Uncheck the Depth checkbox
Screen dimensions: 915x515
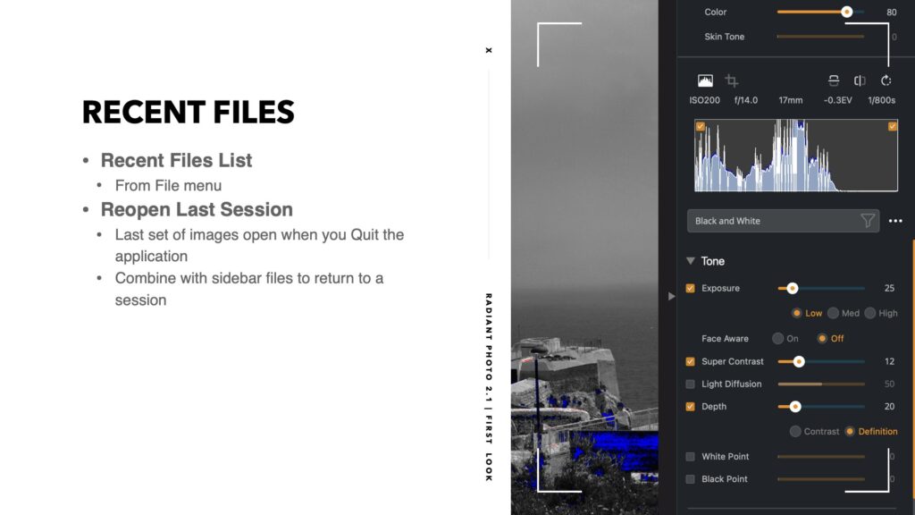tap(691, 407)
